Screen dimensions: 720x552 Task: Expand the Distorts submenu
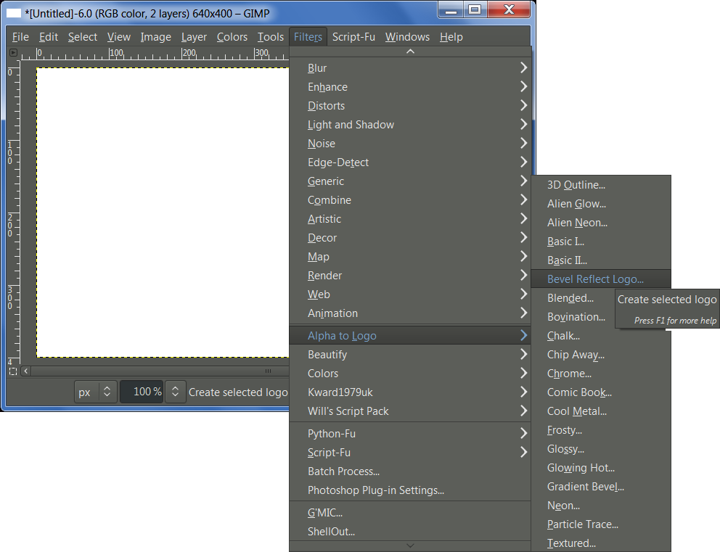410,105
